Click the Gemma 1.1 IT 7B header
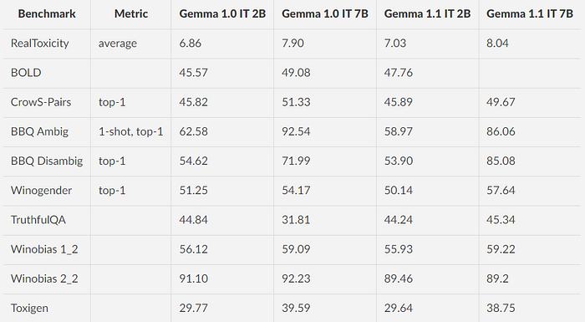This screenshot has width=585, height=322. tap(530, 14)
